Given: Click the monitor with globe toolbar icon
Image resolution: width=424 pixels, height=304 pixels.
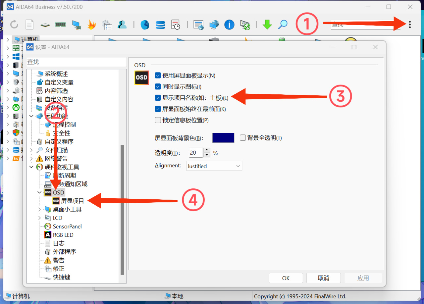Looking at the screenshot, I should [x=214, y=24].
